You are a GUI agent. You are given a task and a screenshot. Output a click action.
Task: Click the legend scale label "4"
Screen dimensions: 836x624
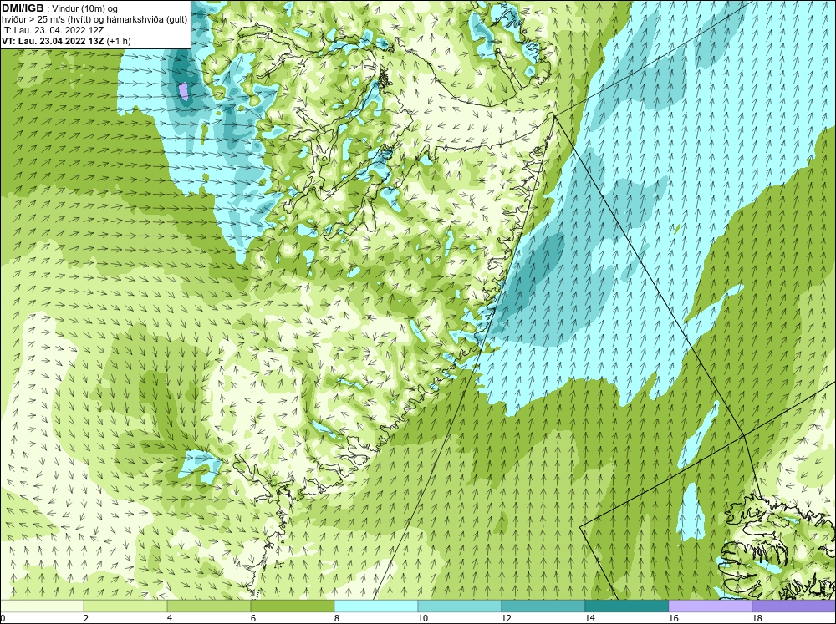[x=169, y=618]
